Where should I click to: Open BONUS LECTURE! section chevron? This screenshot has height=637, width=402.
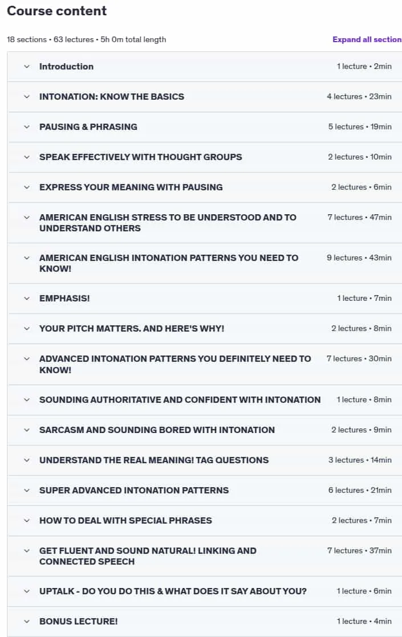tap(27, 622)
